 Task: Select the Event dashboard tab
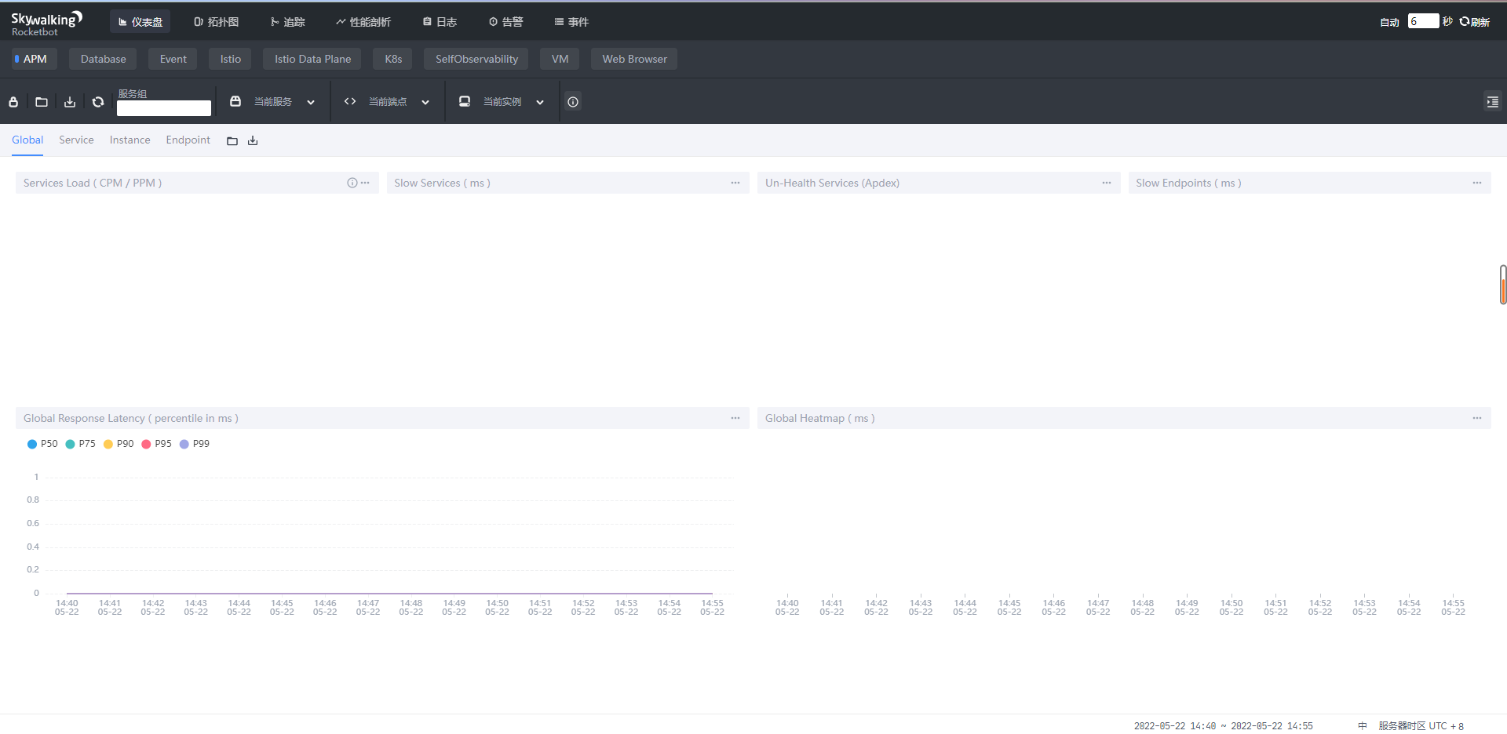(173, 59)
